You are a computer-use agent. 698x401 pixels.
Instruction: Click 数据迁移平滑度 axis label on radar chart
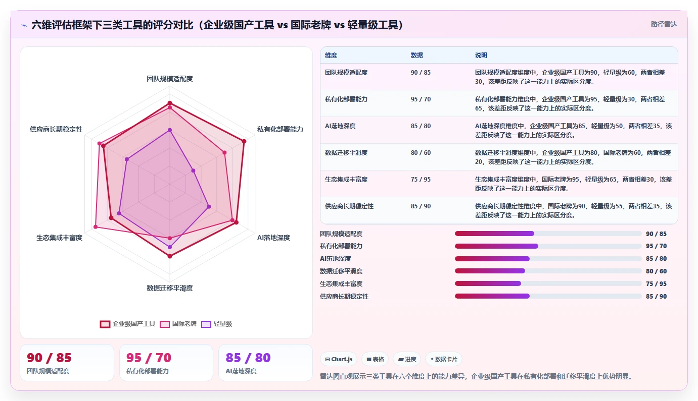(x=170, y=288)
